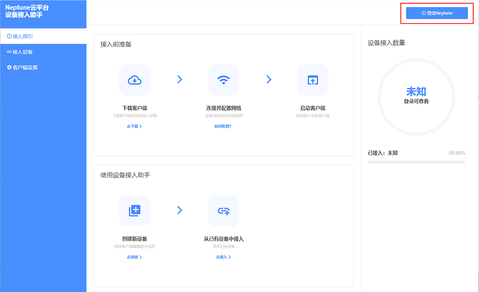This screenshot has width=479, height=292.
Task: Click arrow after the create new device step
Action: [179, 210]
